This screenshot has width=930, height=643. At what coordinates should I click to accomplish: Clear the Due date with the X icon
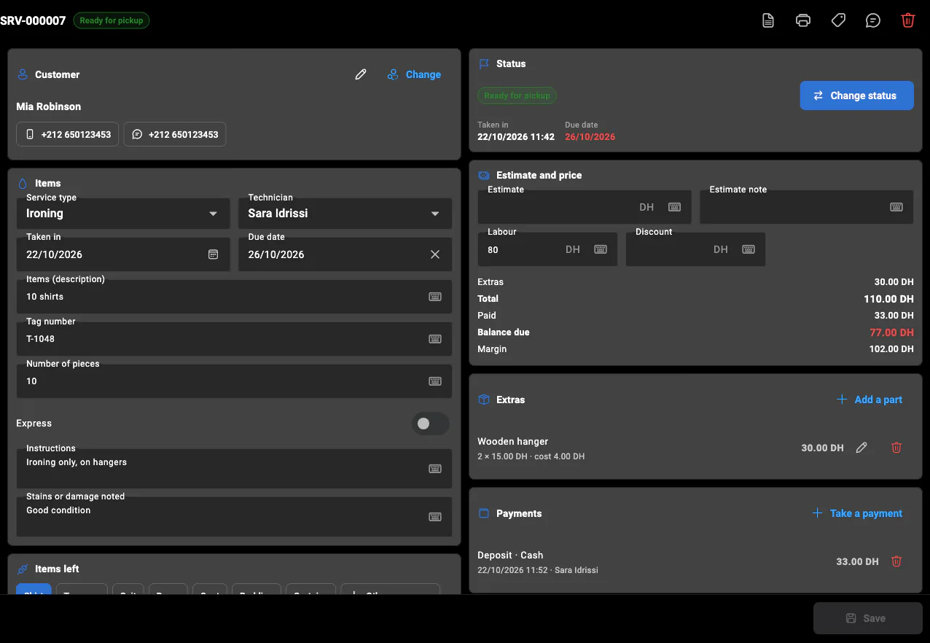(435, 254)
